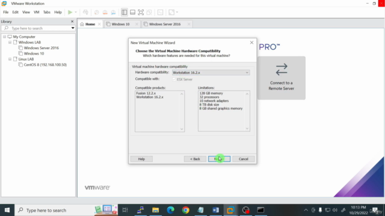The height and width of the screenshot is (216, 385).
Task: Collapse the Windows LAB folder
Action: 10,43
